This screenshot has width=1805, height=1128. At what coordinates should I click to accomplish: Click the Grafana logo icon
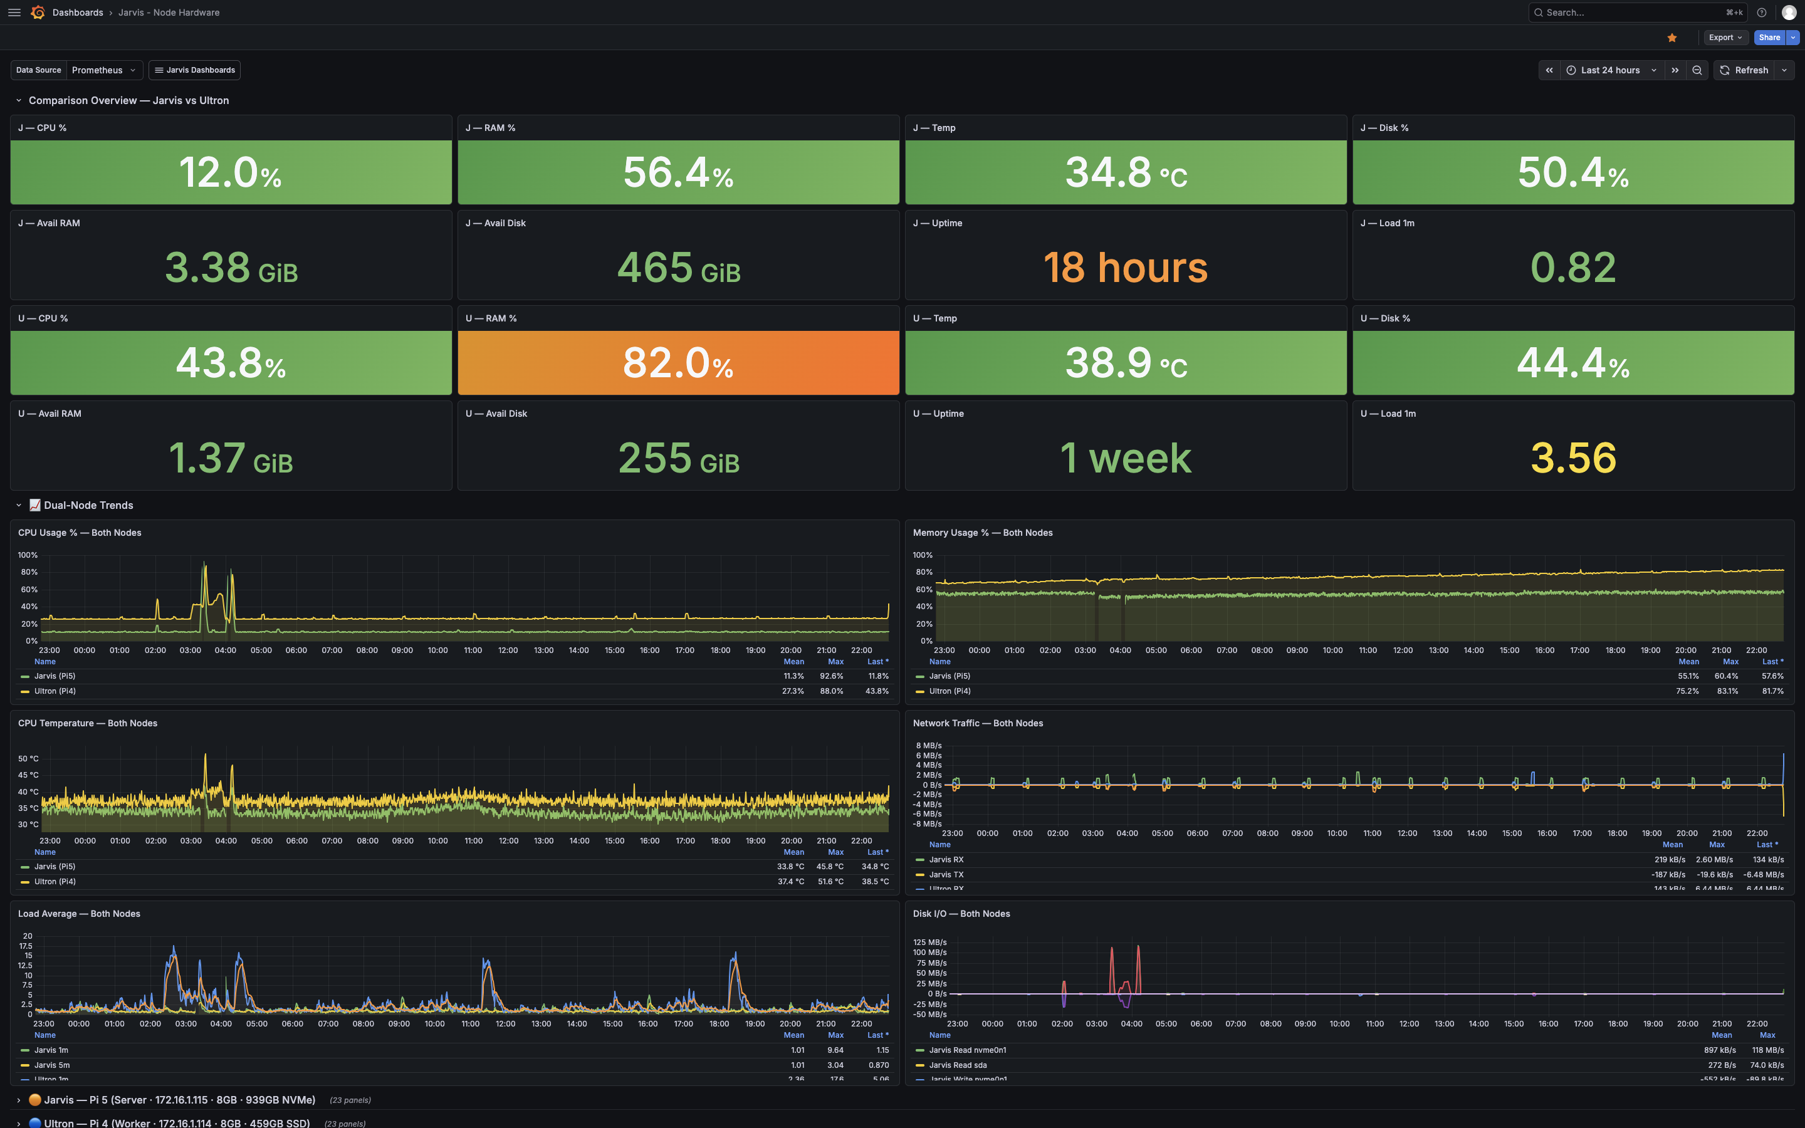tap(38, 13)
